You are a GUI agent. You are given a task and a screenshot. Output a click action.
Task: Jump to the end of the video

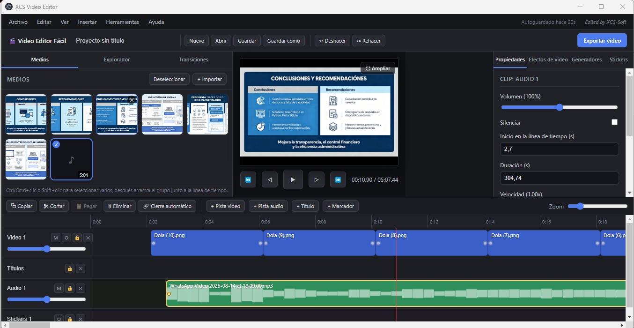click(x=338, y=179)
